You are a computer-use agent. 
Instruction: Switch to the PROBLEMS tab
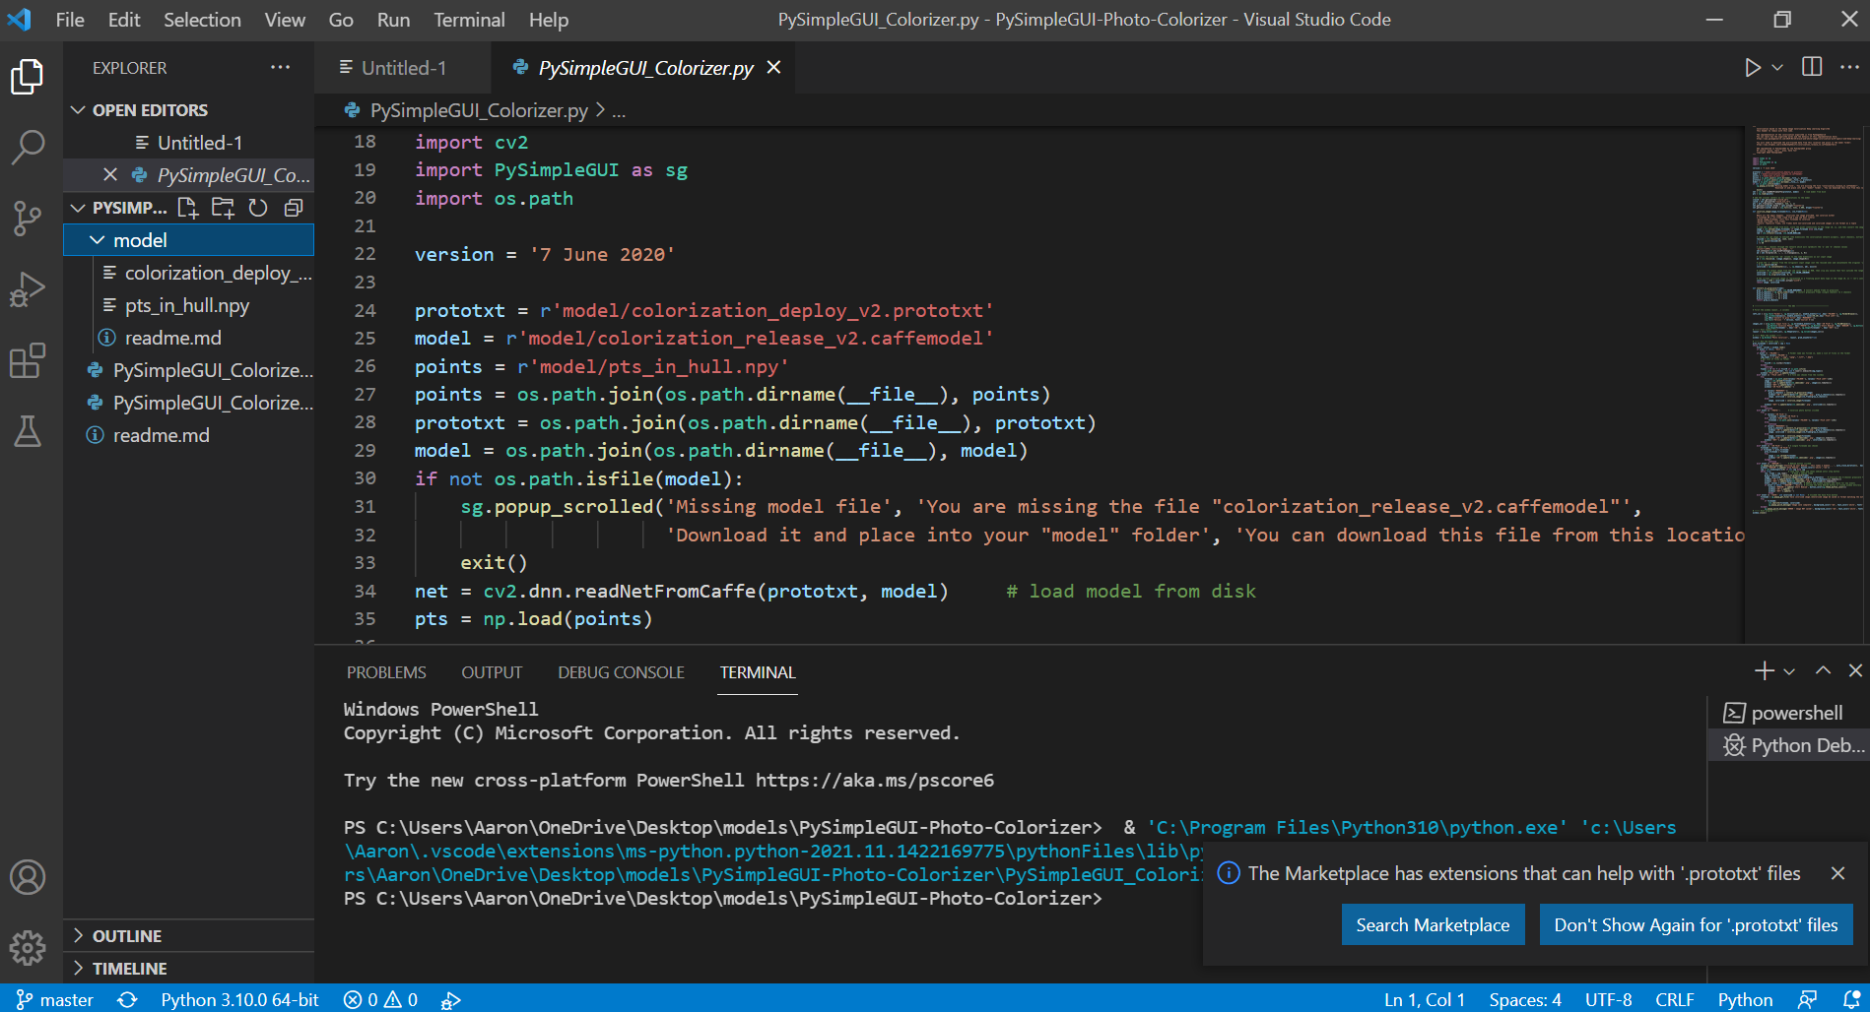[385, 671]
